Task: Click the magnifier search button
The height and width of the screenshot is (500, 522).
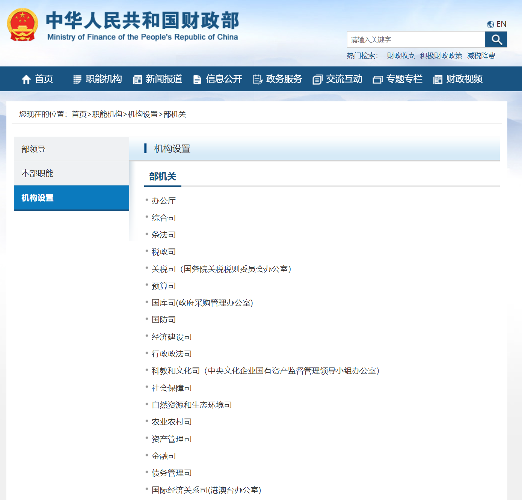Action: [x=496, y=39]
